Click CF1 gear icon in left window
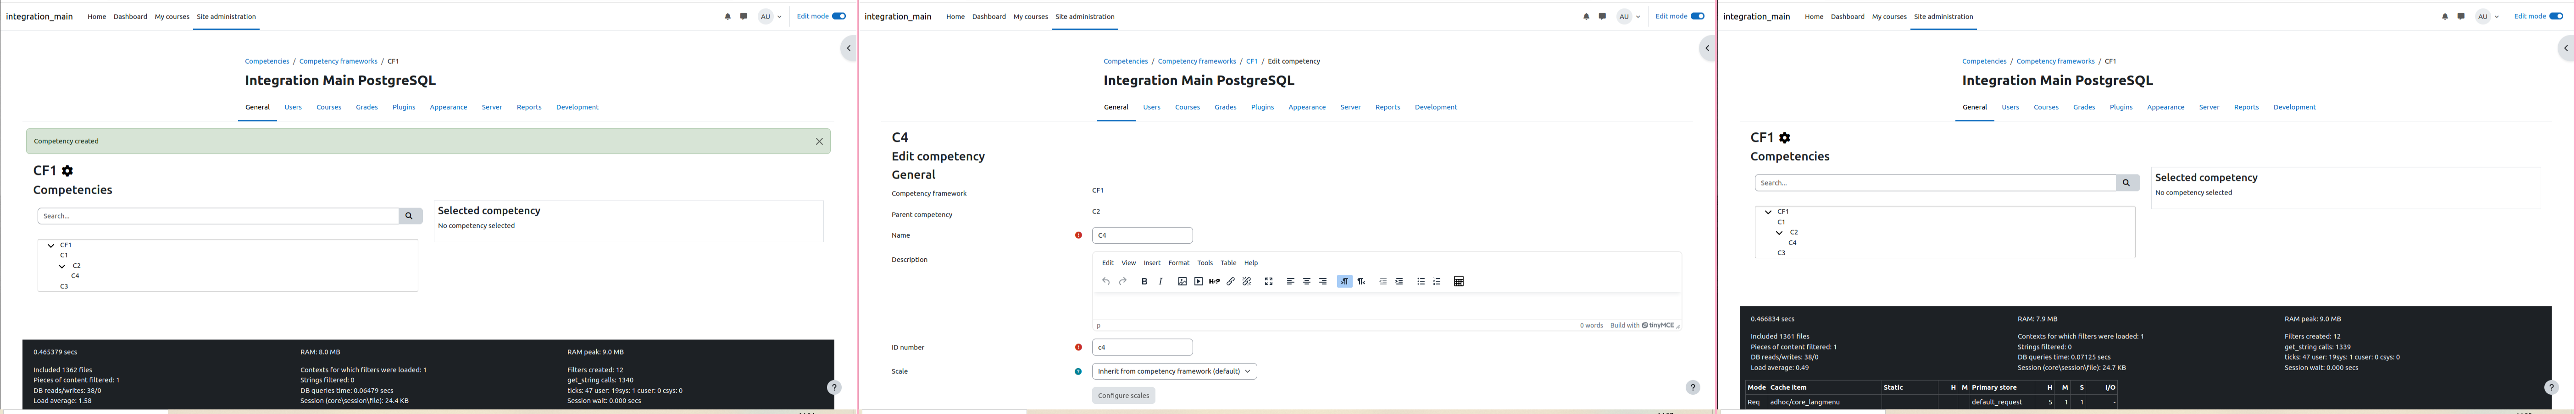The image size is (2576, 414). 67,170
